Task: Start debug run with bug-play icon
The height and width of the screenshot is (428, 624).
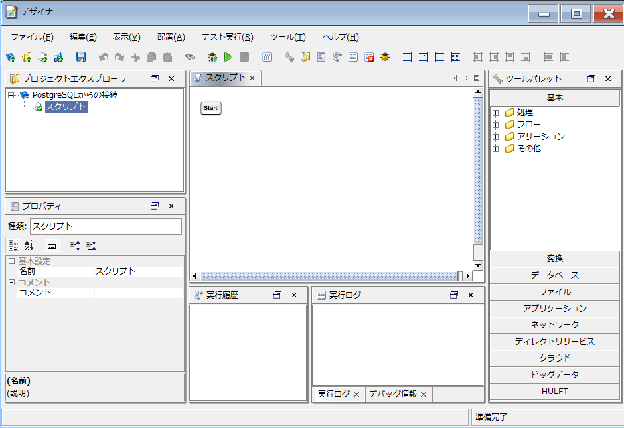Action: point(212,57)
